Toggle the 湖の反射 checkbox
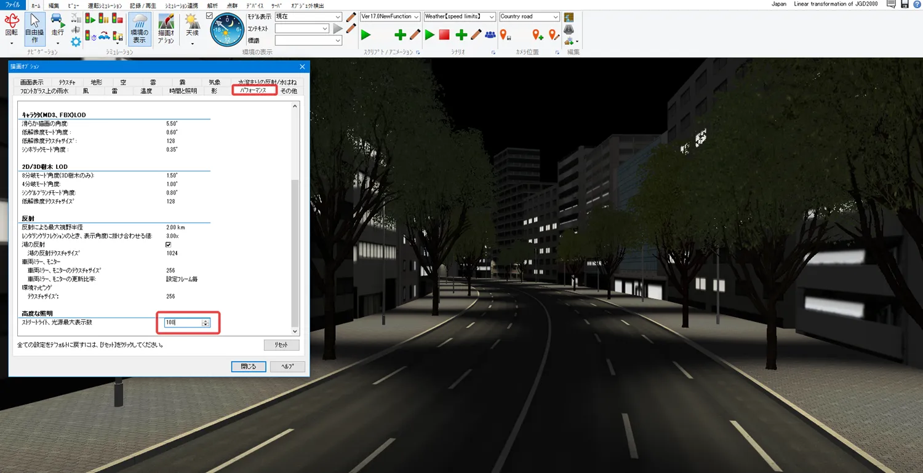 pos(168,244)
